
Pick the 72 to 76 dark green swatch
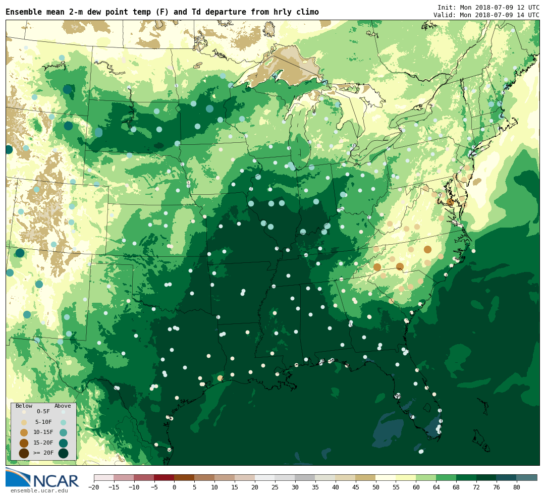tap(487, 477)
